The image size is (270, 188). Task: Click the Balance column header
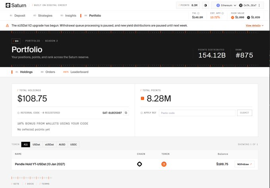point(223,154)
